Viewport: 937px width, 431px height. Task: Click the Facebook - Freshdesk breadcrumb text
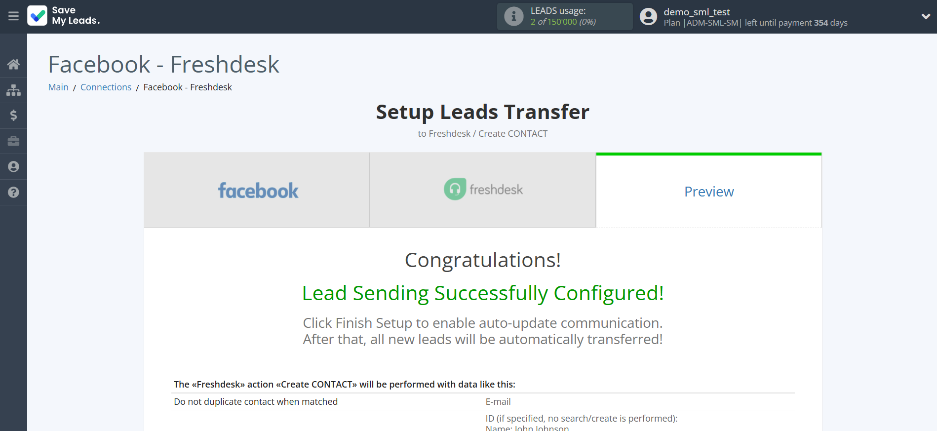tap(188, 87)
